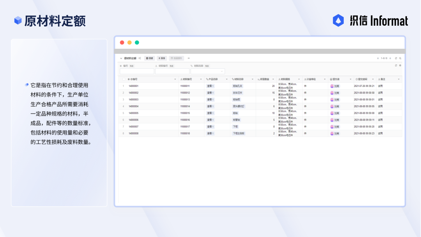Screen dimensions: 421x237
Task: Collapse the 原材料定额 view chevron
Action: pyautogui.click(x=121, y=58)
